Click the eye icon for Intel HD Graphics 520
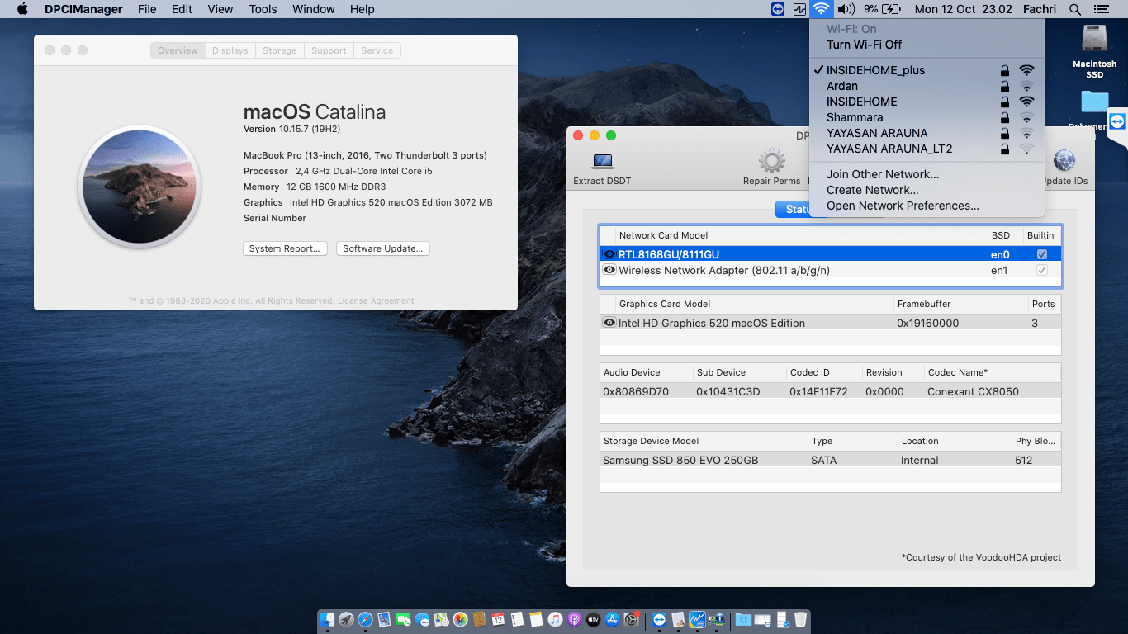 pyautogui.click(x=609, y=323)
